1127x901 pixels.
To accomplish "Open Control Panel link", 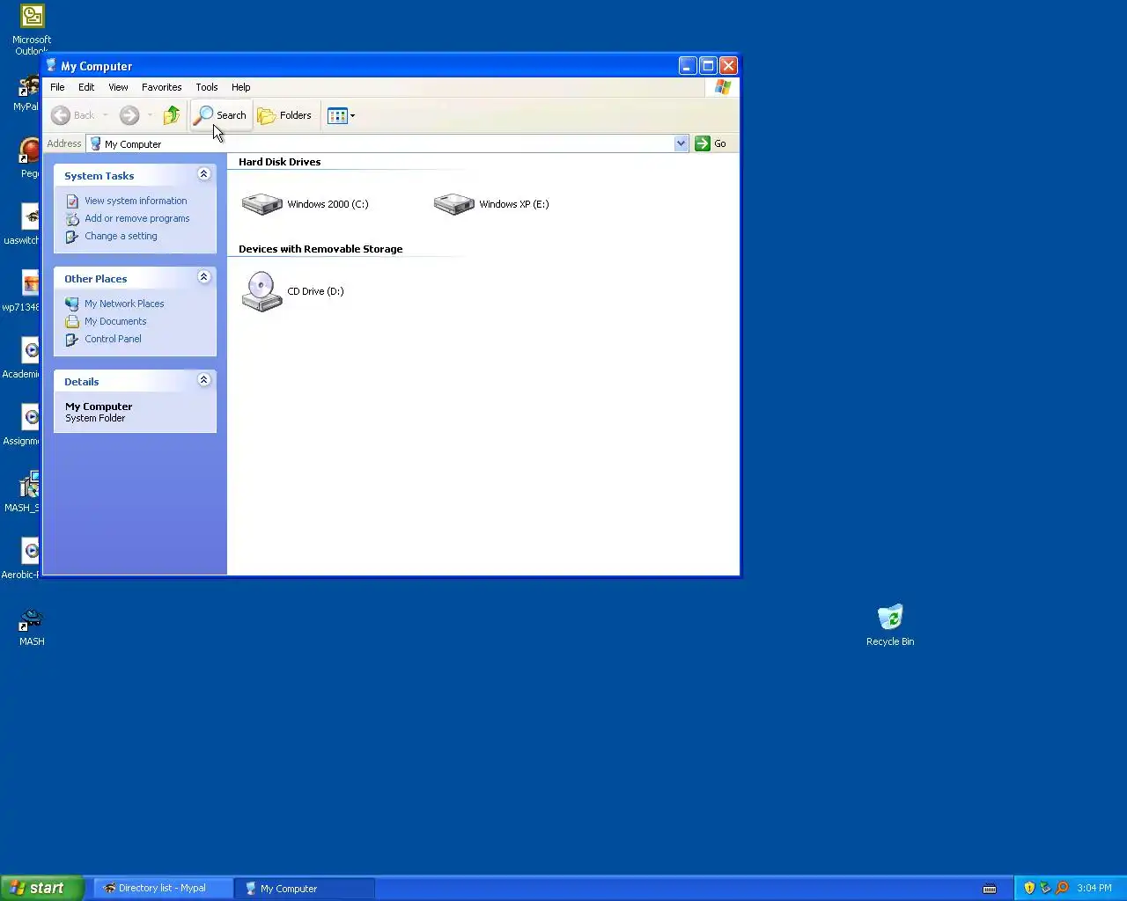I will coord(113,339).
